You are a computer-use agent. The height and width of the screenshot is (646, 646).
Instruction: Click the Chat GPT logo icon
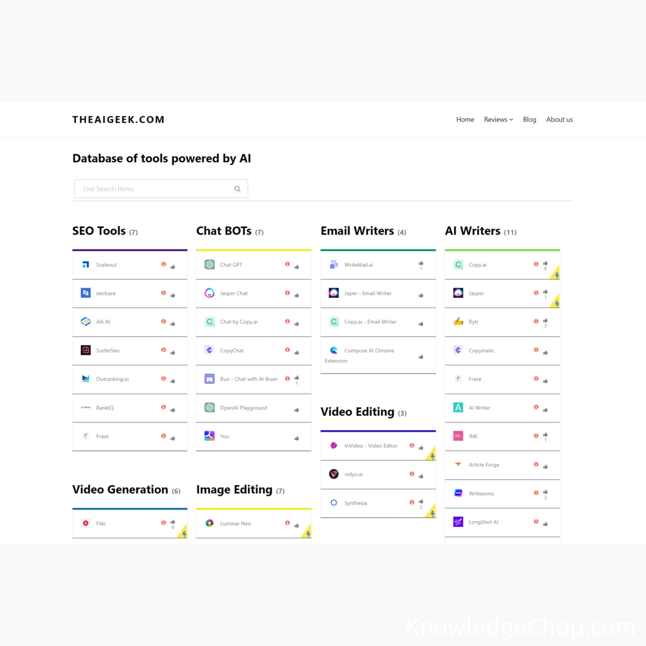click(x=209, y=264)
